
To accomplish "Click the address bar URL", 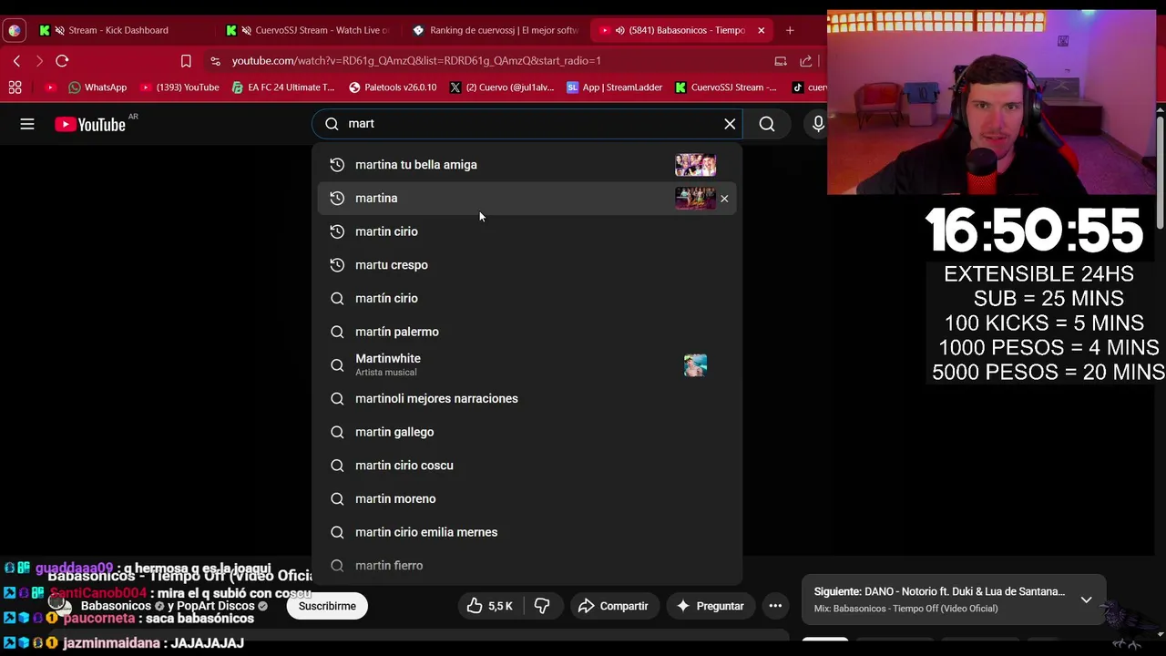I will [x=416, y=61].
